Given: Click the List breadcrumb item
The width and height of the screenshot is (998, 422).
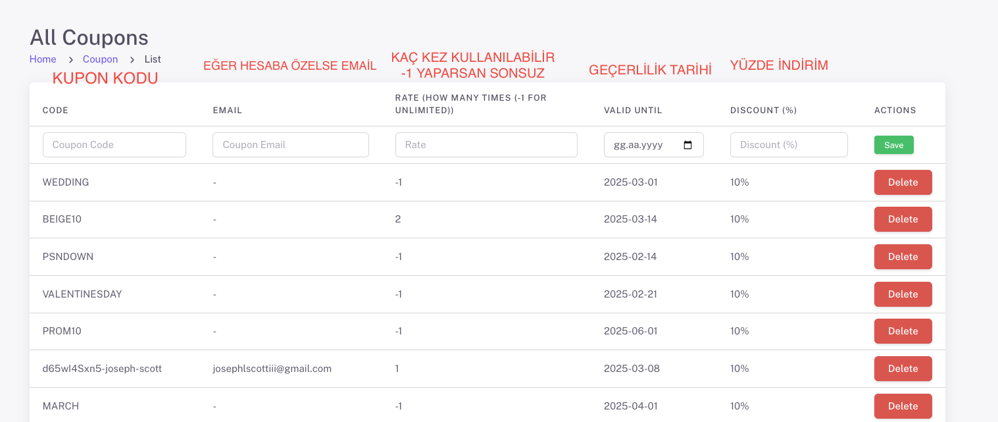Looking at the screenshot, I should (x=152, y=59).
